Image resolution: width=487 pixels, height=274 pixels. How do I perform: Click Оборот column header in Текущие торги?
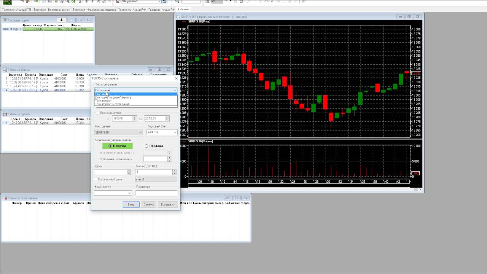(76, 25)
